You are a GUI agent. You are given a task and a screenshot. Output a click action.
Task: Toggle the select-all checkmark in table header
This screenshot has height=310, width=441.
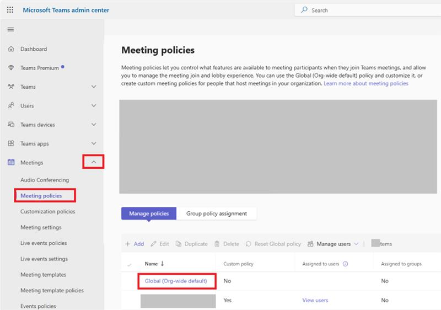pos(129,265)
